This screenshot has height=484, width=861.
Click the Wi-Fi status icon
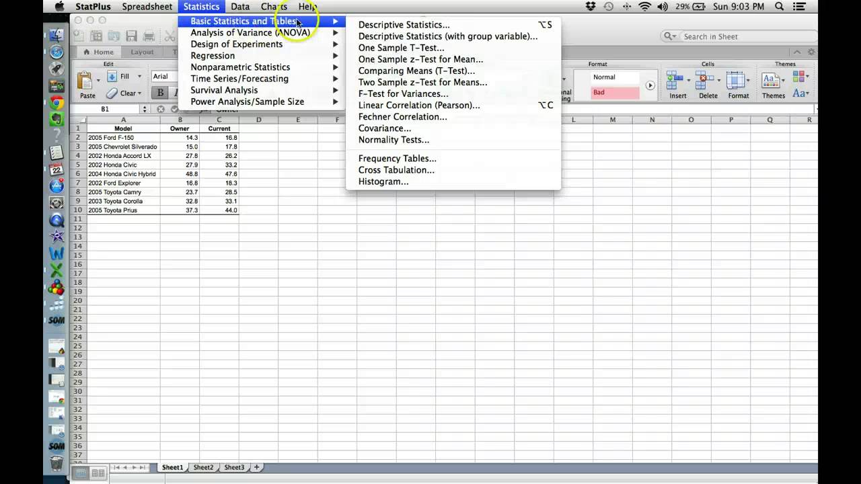(645, 7)
